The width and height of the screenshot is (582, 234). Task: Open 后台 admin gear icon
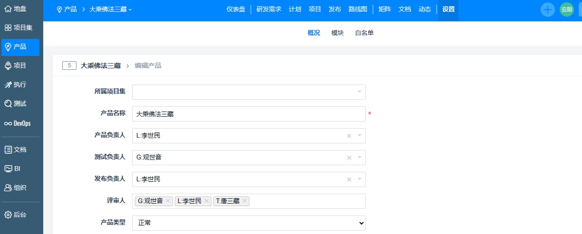[x=8, y=215]
